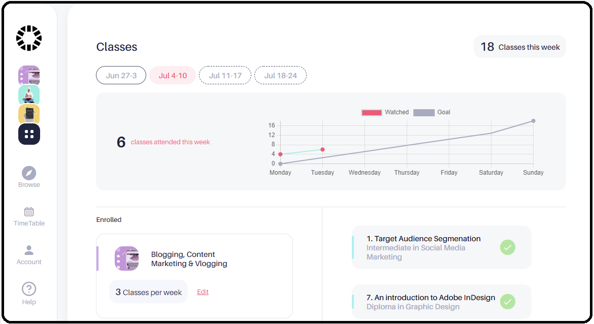594x324 pixels.
Task: Click the Tuesday watched data point
Action: pyautogui.click(x=322, y=150)
